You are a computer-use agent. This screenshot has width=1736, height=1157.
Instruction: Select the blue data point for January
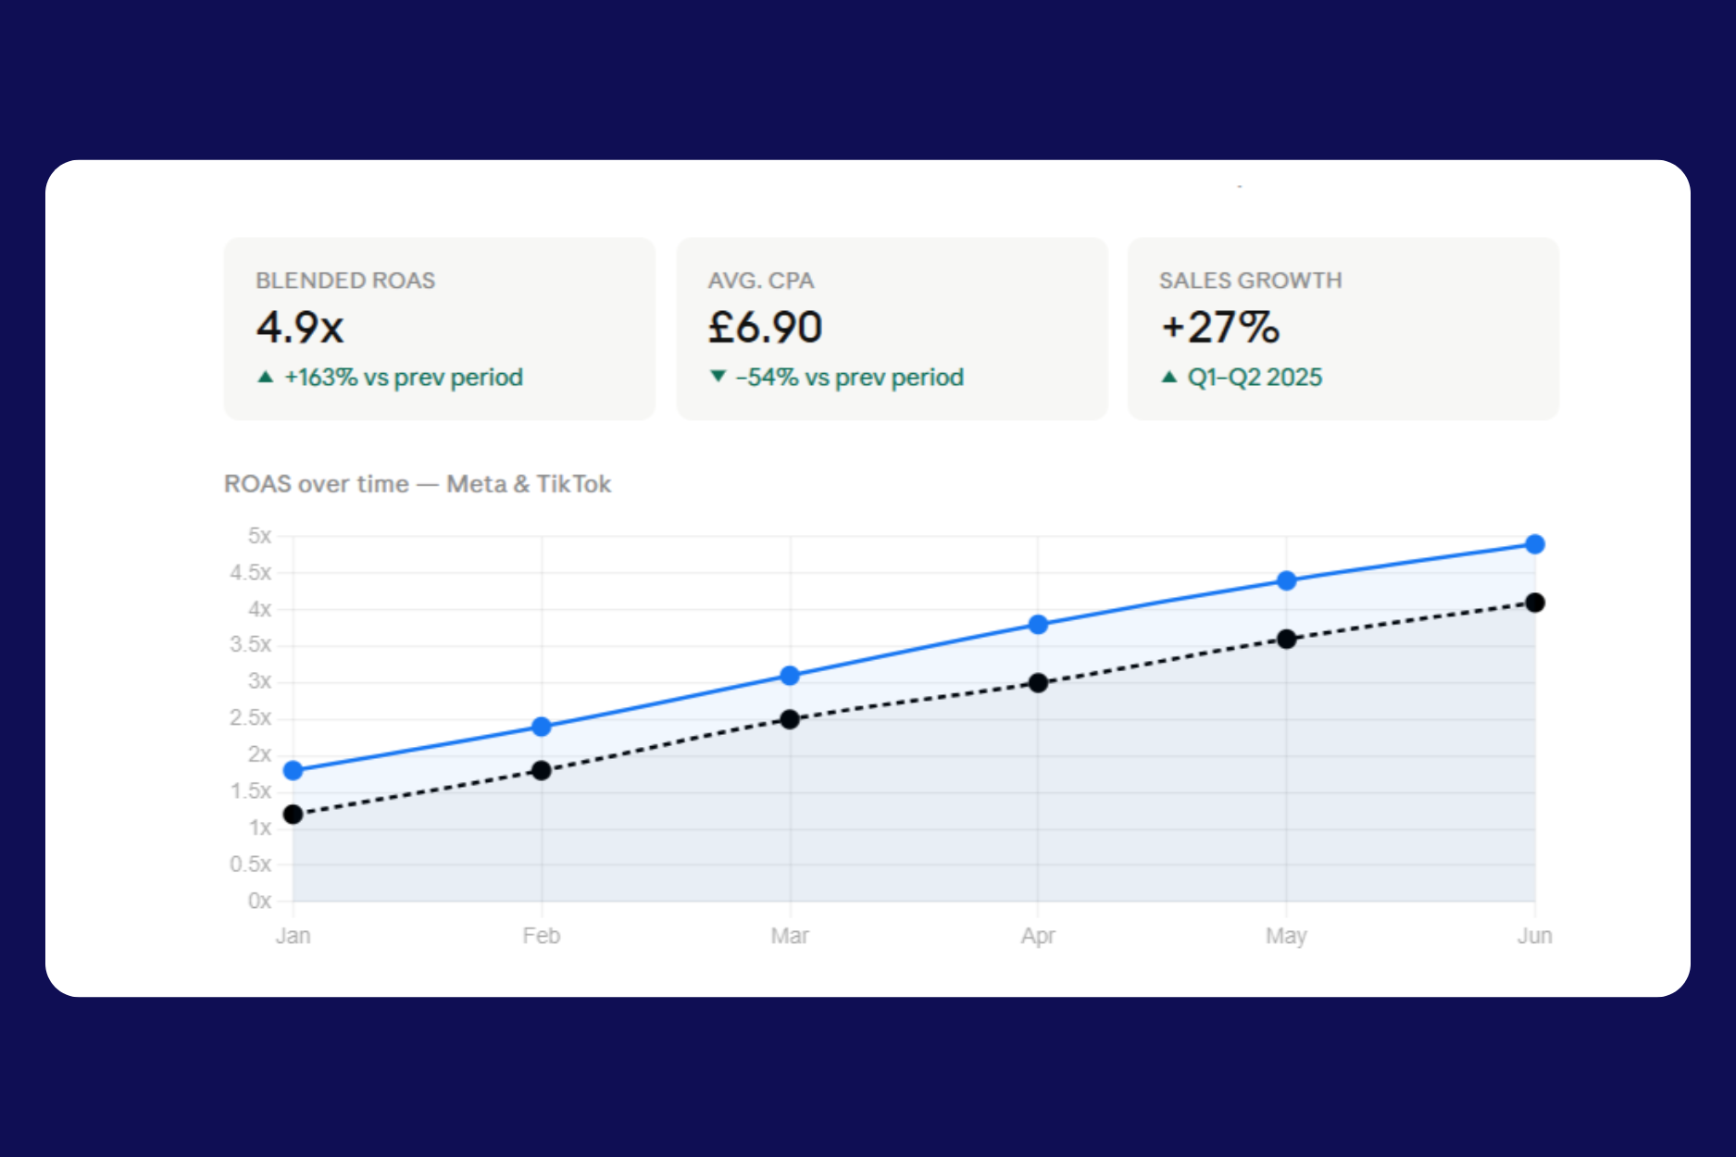[x=293, y=770]
